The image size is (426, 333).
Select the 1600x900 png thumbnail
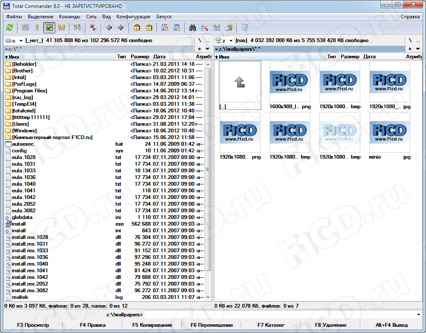290,85
